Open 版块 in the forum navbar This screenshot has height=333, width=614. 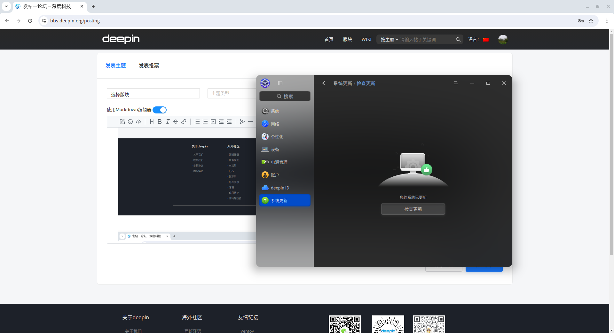(347, 39)
